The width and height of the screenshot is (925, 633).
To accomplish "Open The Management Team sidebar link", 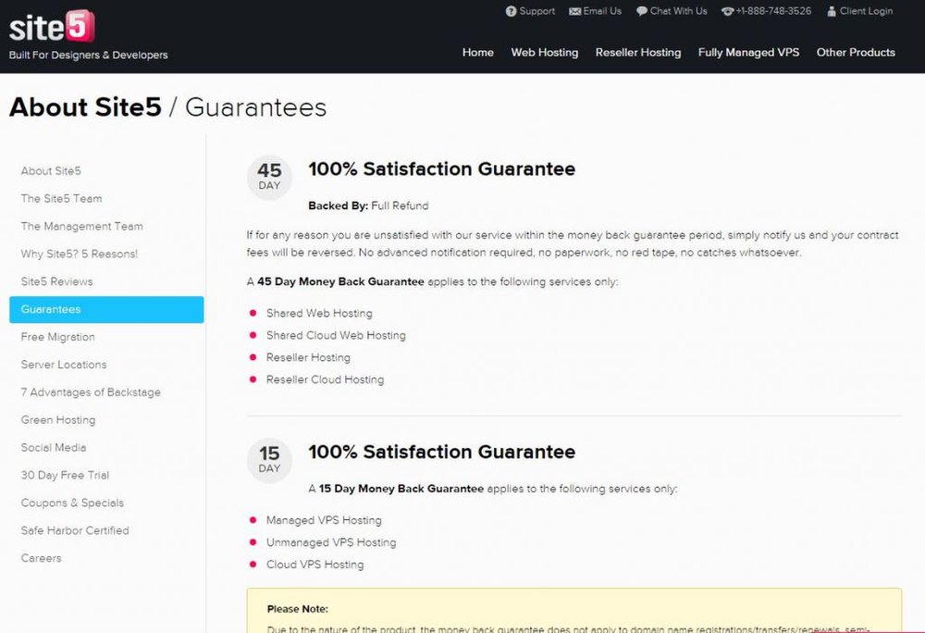I will 81,226.
